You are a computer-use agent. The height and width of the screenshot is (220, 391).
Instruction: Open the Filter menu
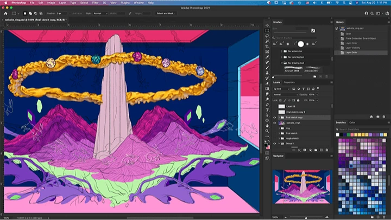pos(95,3)
